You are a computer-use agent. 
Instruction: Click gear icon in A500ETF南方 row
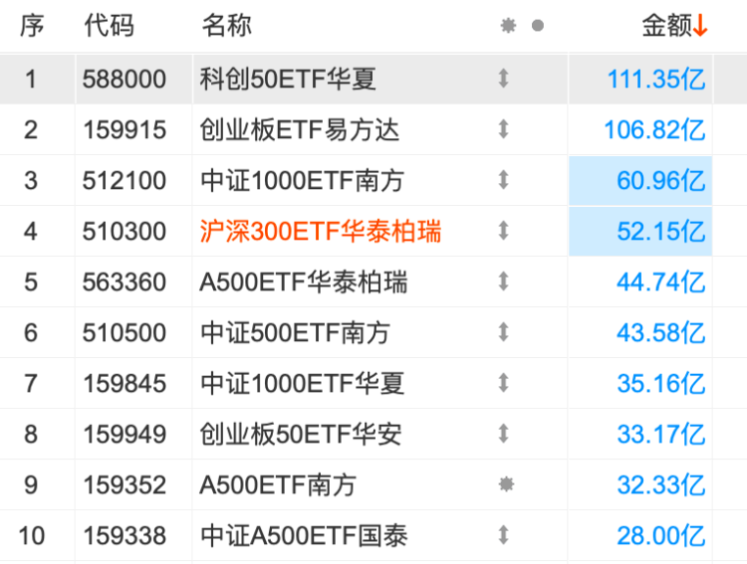506,484
